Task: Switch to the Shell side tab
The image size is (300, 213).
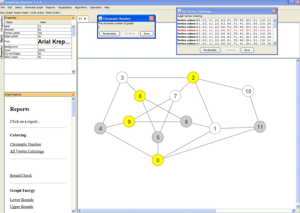Action: pos(2,39)
